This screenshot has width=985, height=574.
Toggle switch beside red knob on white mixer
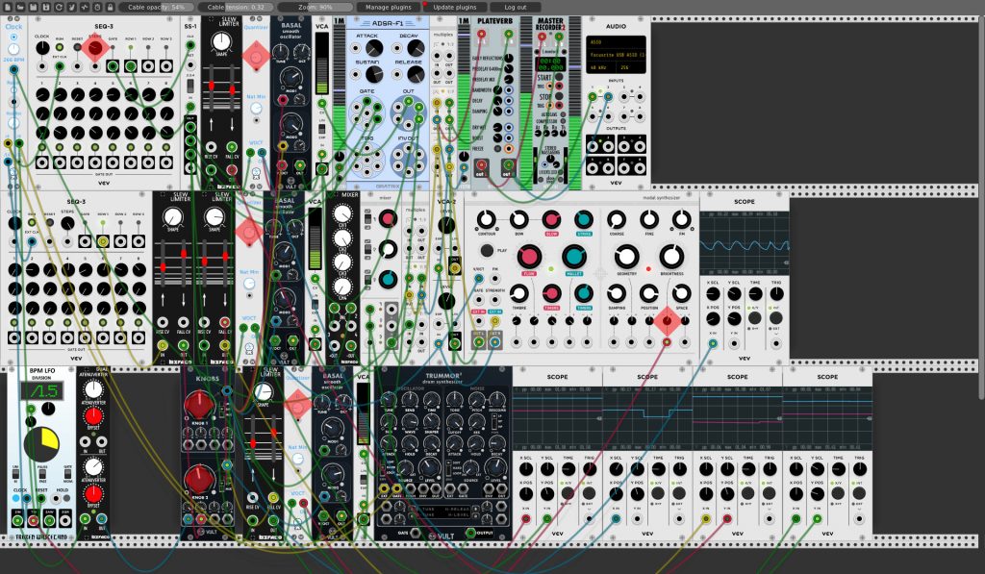(368, 219)
